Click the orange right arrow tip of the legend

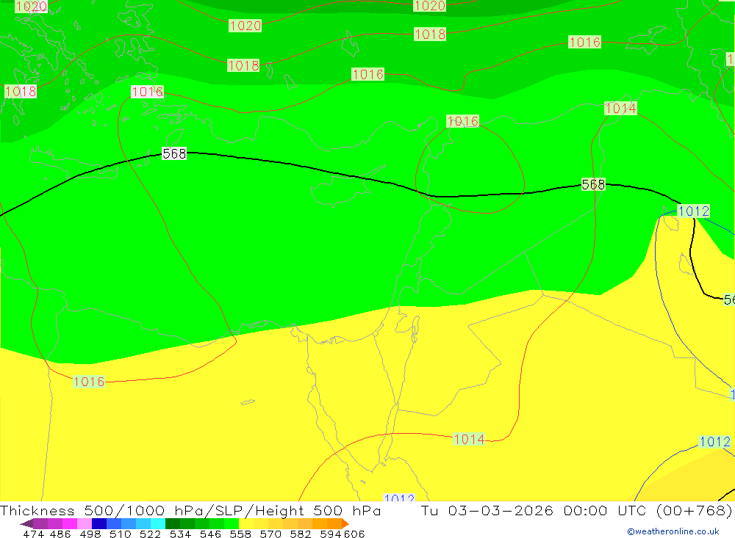(x=345, y=523)
